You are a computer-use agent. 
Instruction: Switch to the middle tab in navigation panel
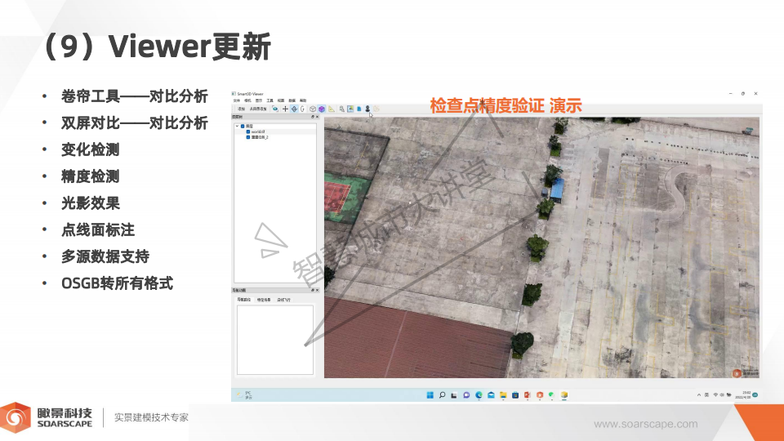pos(264,300)
